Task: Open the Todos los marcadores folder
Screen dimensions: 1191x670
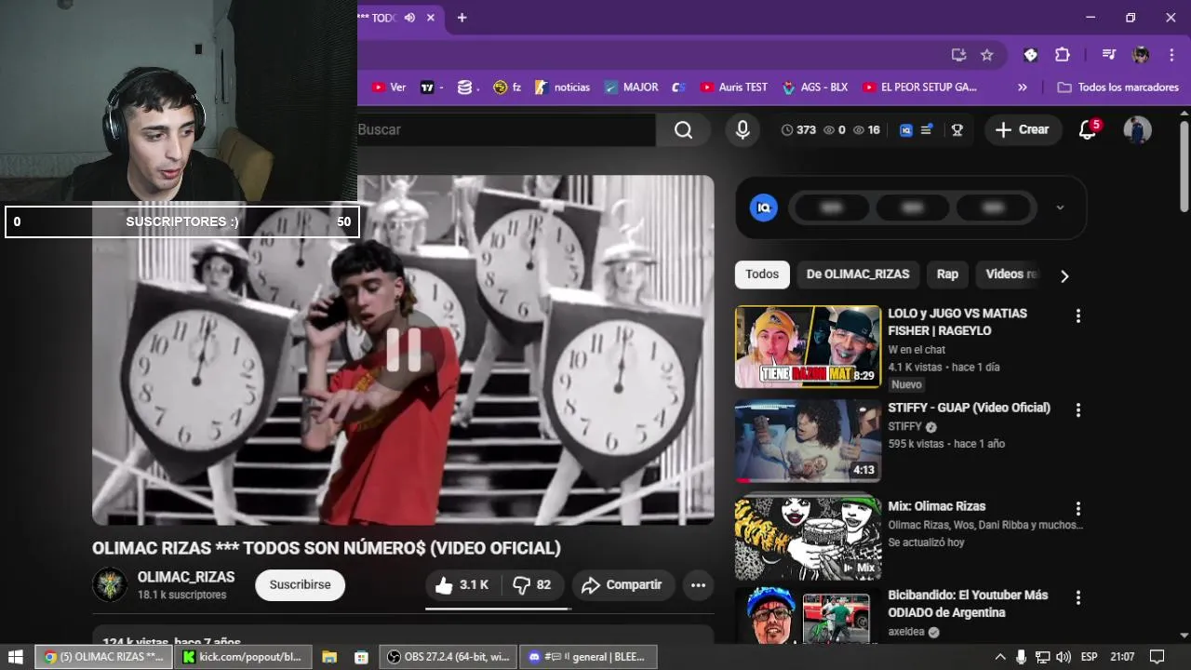Action: (x=1118, y=87)
